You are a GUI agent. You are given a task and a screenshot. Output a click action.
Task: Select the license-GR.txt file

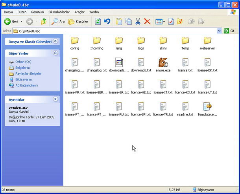(x=119, y=87)
